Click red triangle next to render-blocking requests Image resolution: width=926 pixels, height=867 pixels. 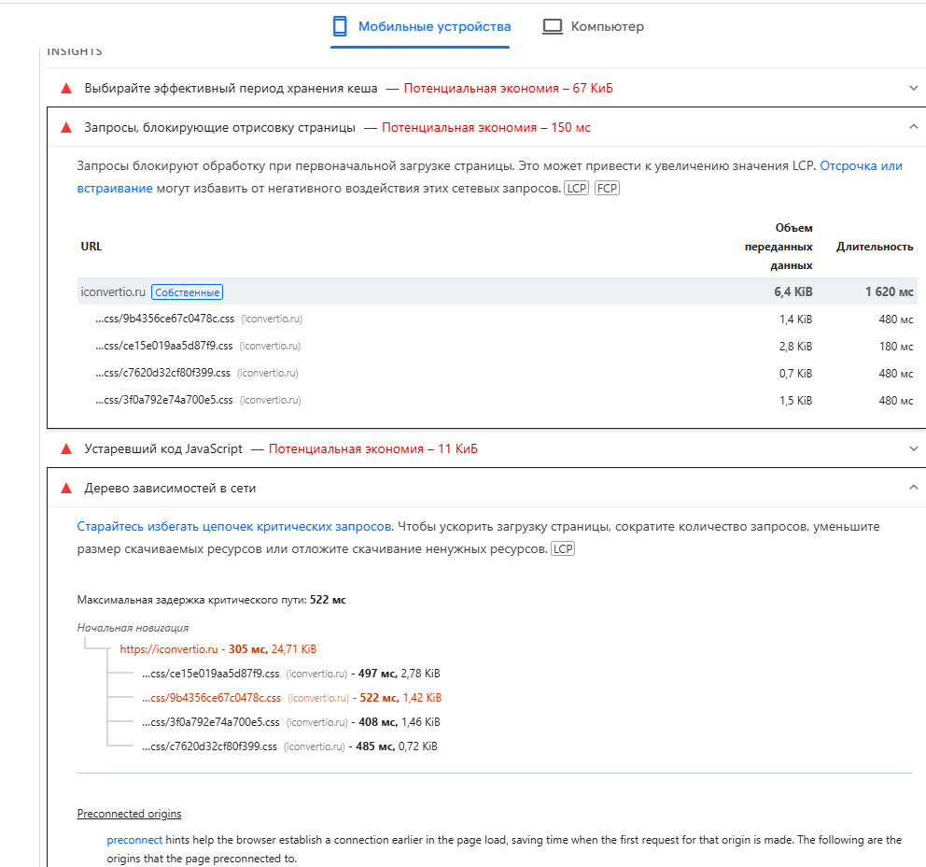(66, 128)
